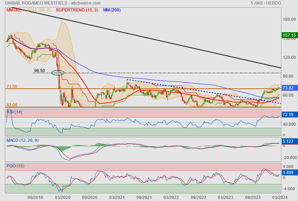
Task: Click the ellipse marker beside 96.50
Action: [x=58, y=73]
